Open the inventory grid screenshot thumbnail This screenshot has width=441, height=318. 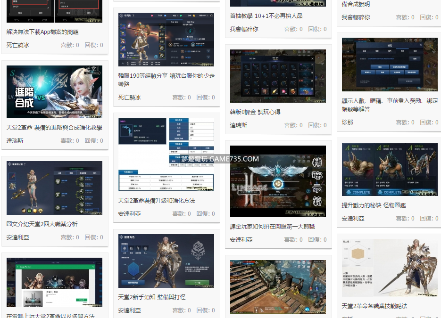278,76
